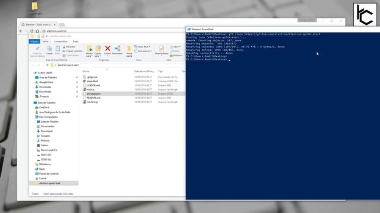The image size is (380, 213).
Task: Click the Chrome reload icon
Action: click(x=31, y=31)
